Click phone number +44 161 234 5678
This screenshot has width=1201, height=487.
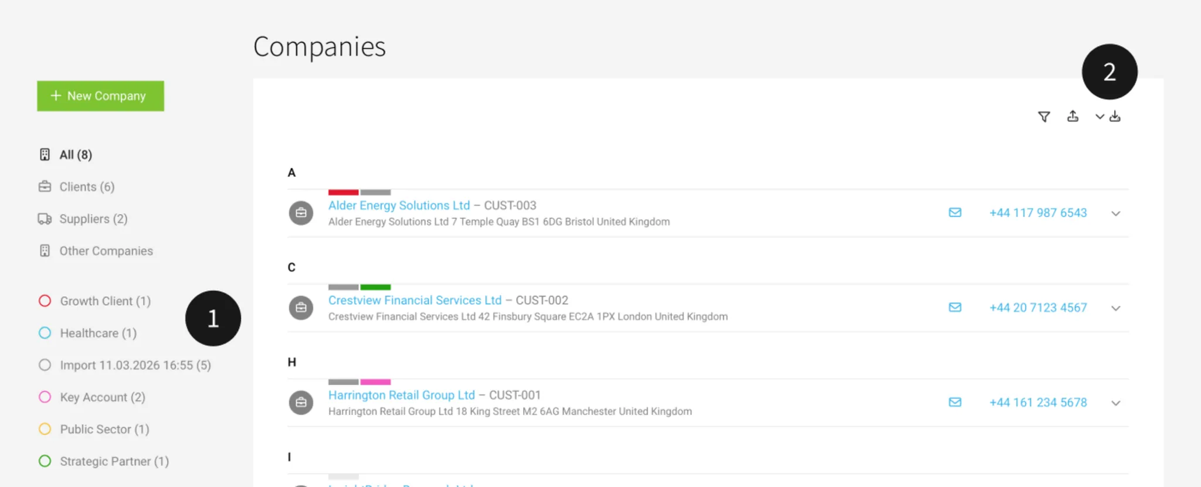[1038, 403]
